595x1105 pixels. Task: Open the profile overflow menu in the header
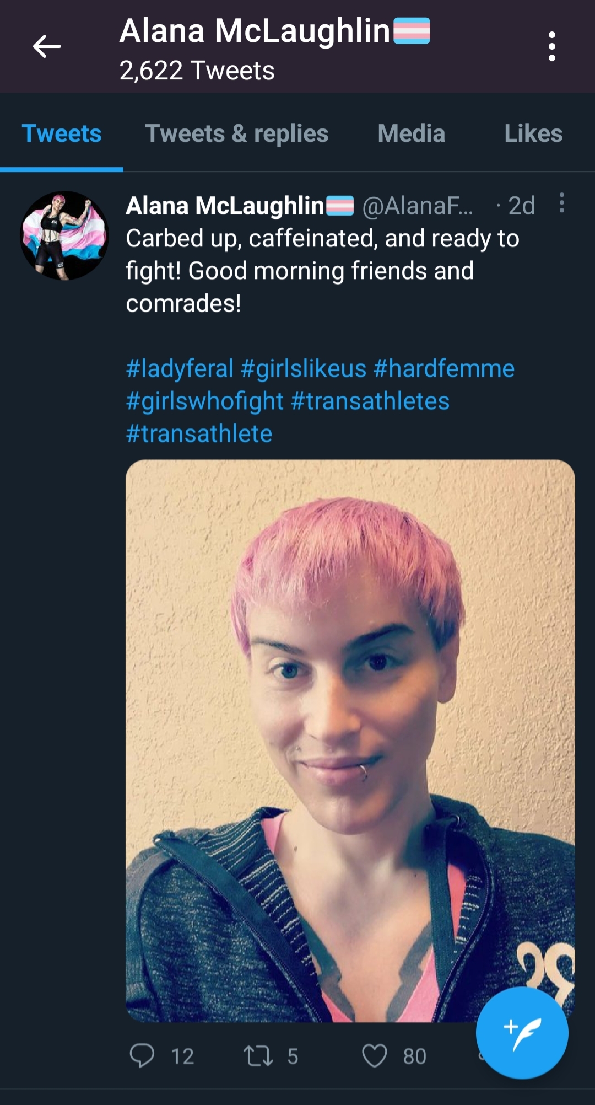(x=552, y=46)
